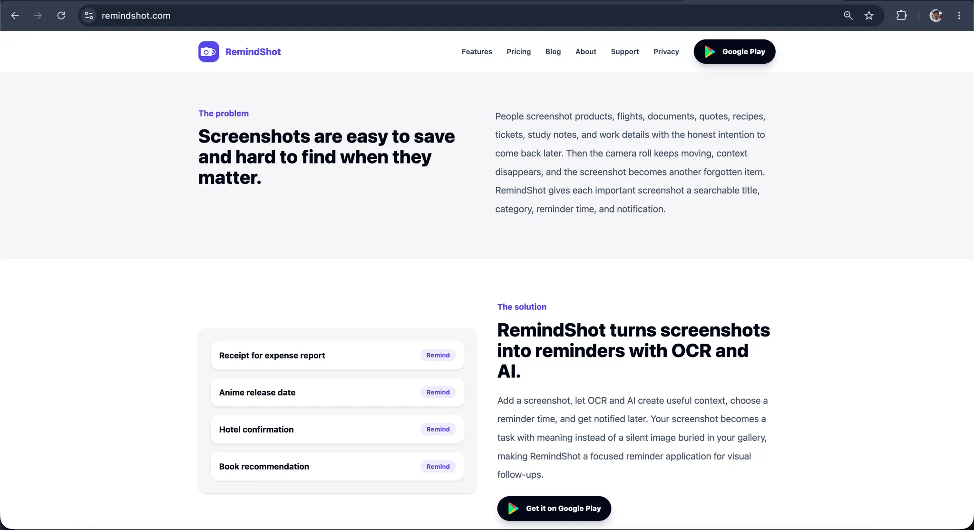Click the header Google Play button

click(734, 51)
